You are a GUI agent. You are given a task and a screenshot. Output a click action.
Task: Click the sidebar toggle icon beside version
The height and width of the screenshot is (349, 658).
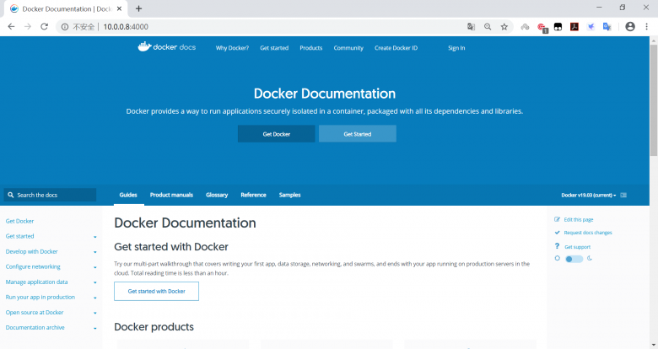click(623, 195)
